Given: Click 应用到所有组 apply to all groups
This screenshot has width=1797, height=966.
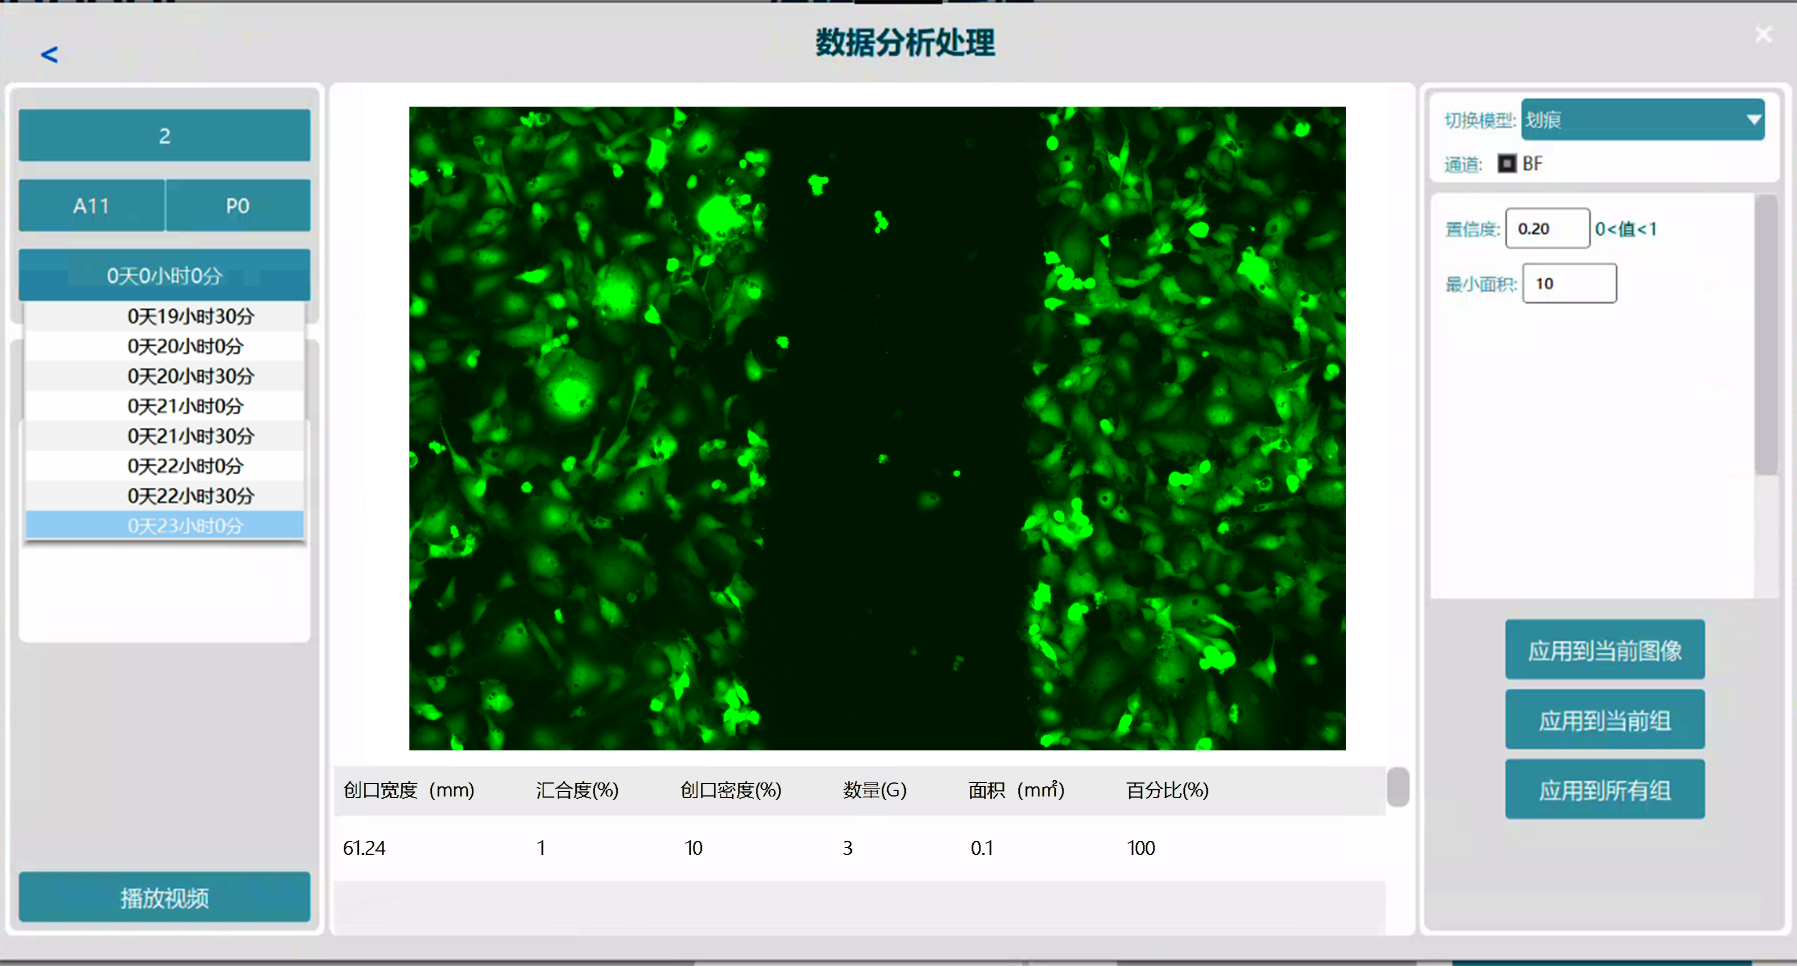Looking at the screenshot, I should 1604,790.
